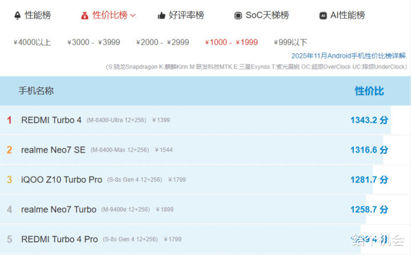This screenshot has height=255, width=411.
Task: Open the 2025年11月Android手机性价比榜详解 link
Action: pos(348,56)
